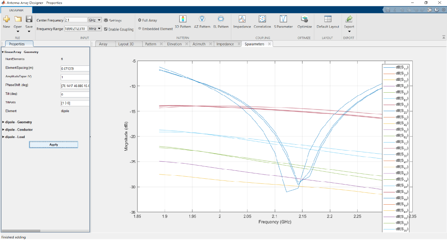The width and height of the screenshot is (447, 240).
Task: Select the Full Array radio button
Action: pos(140,20)
